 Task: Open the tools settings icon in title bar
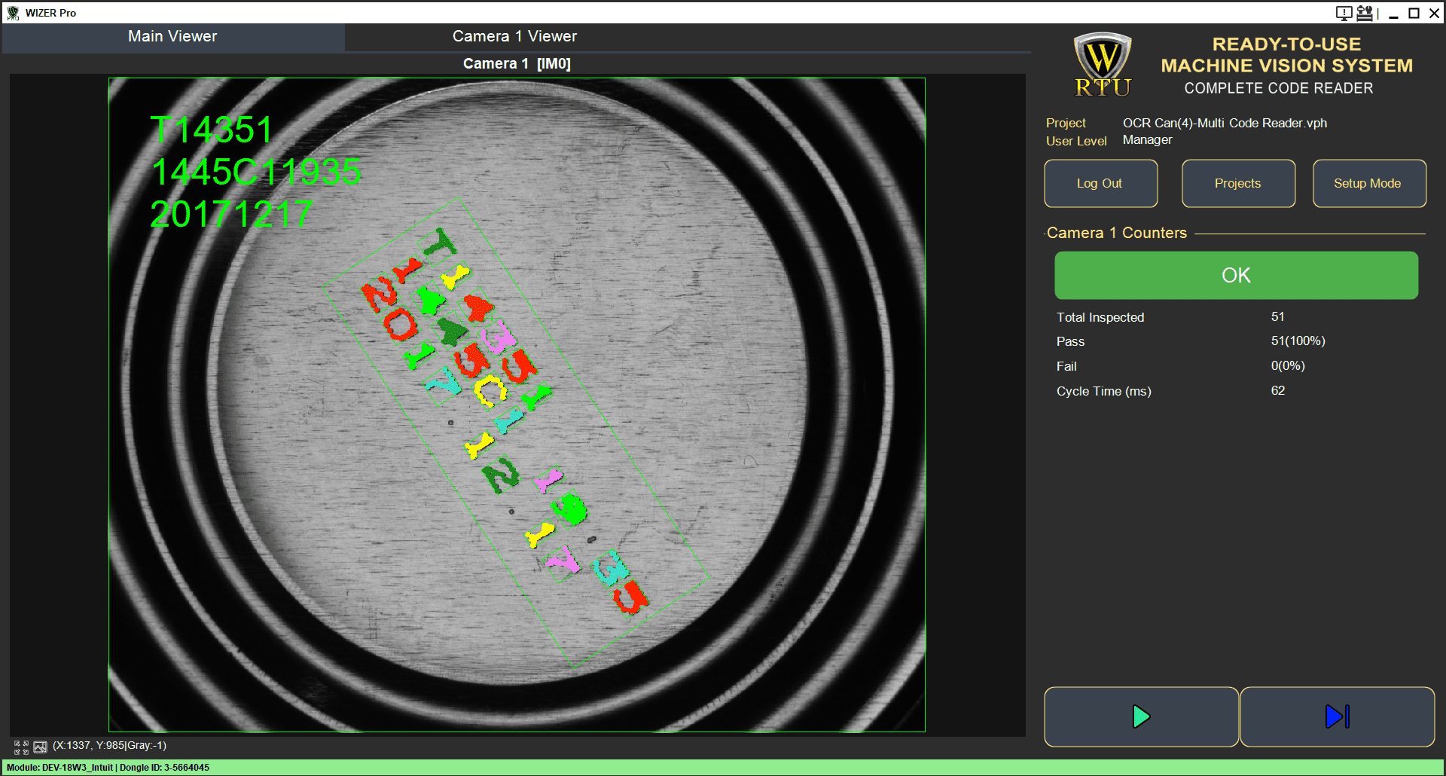[1364, 13]
